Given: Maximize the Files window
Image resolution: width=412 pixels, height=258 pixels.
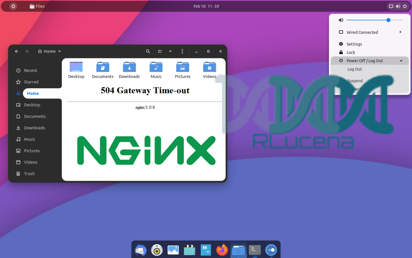Looking at the screenshot, I should (x=208, y=51).
